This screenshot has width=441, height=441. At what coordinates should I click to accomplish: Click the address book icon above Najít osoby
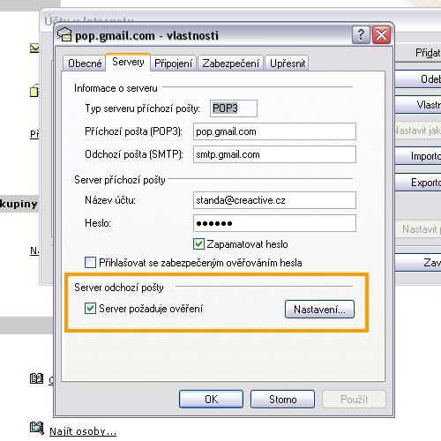pos(37,378)
